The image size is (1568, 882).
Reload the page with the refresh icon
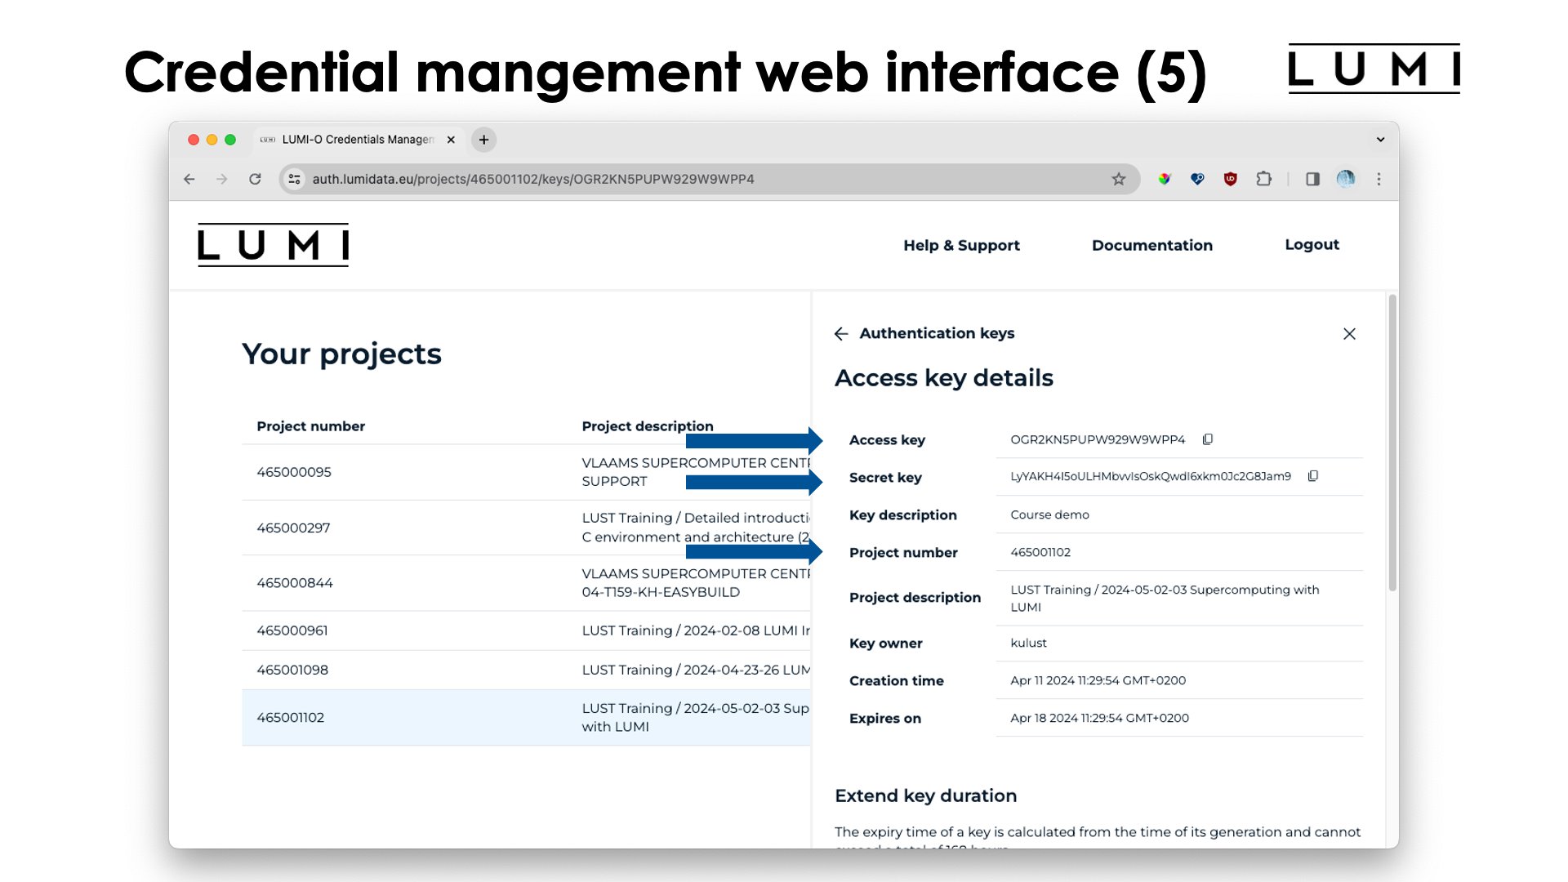[255, 179]
